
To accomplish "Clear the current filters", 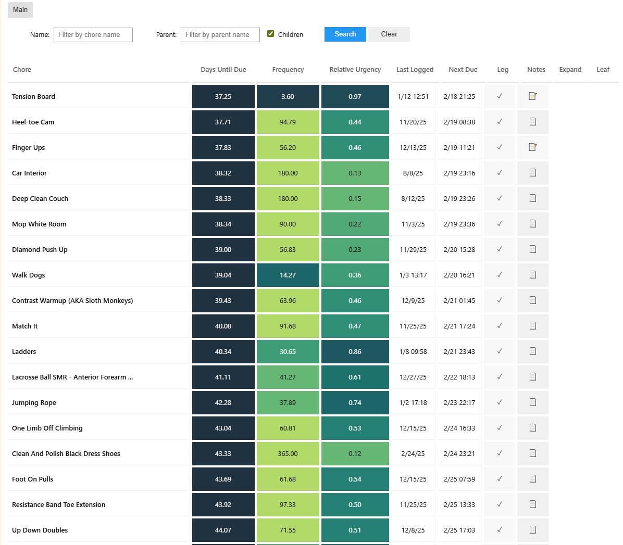I will coord(389,34).
